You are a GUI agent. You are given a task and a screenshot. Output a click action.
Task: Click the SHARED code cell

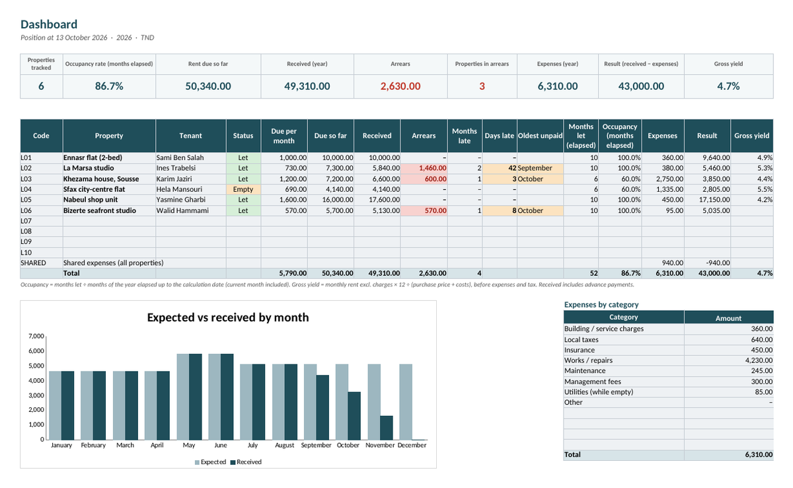41,263
